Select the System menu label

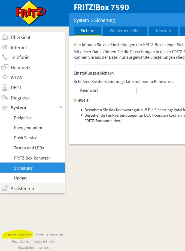pyautogui.click(x=18, y=108)
